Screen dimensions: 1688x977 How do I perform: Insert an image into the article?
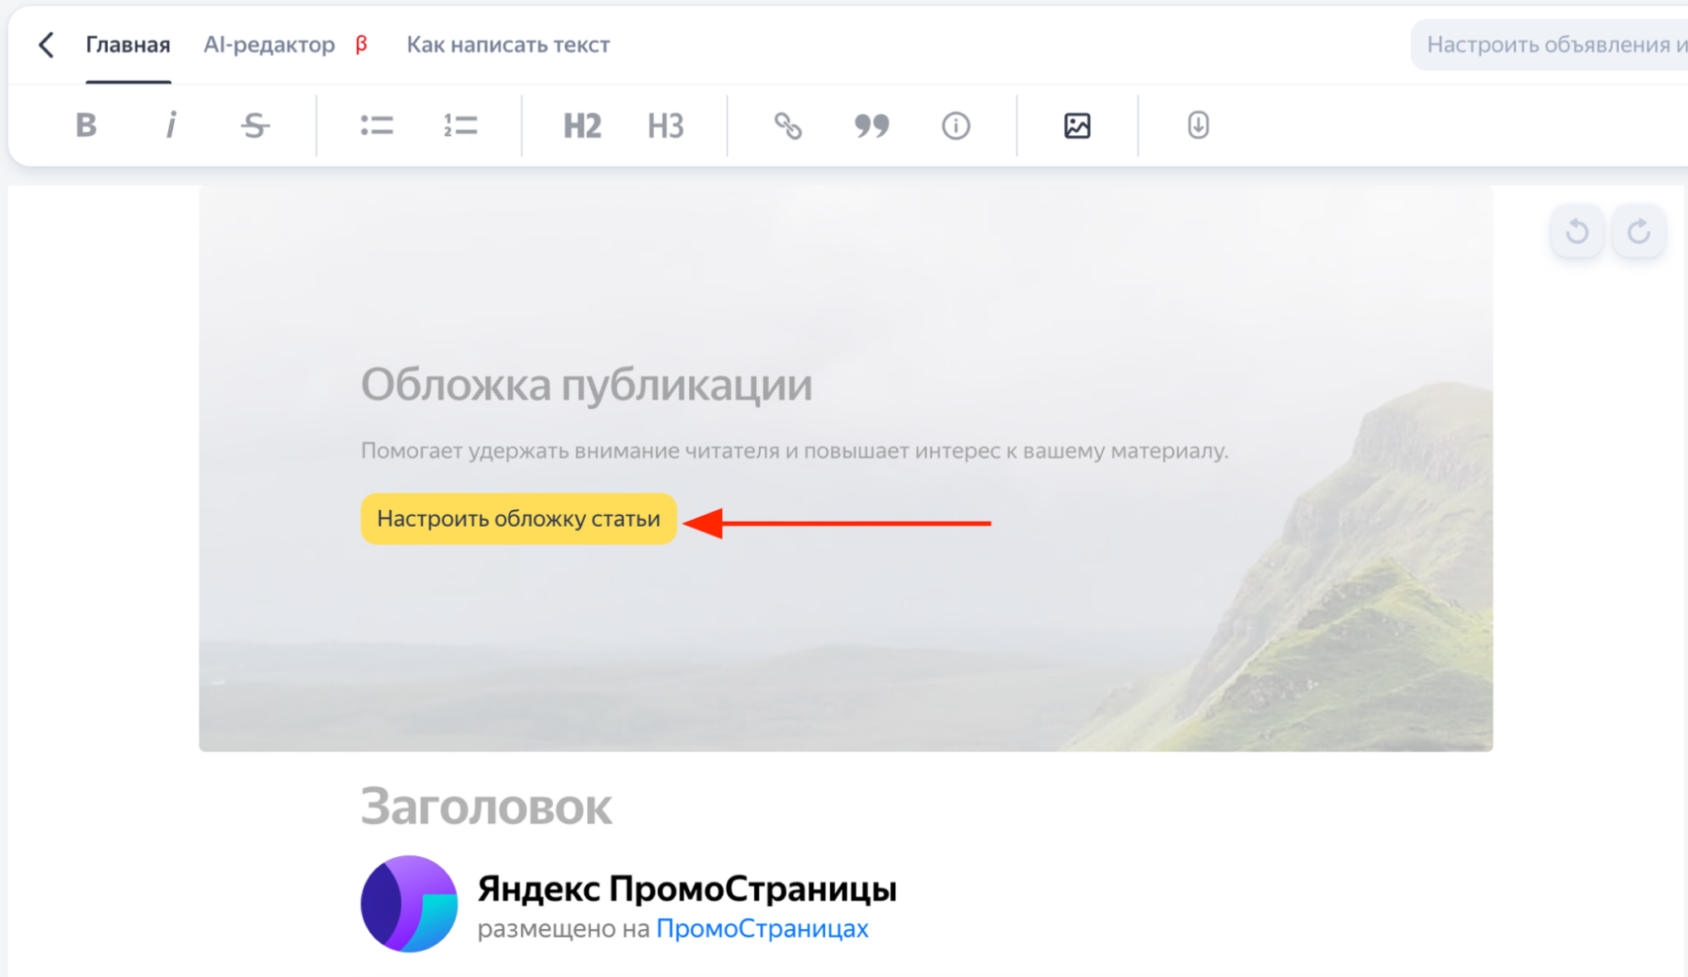pos(1077,126)
